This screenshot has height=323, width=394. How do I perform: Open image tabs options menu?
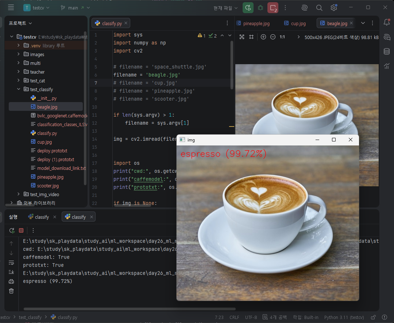tap(372, 23)
